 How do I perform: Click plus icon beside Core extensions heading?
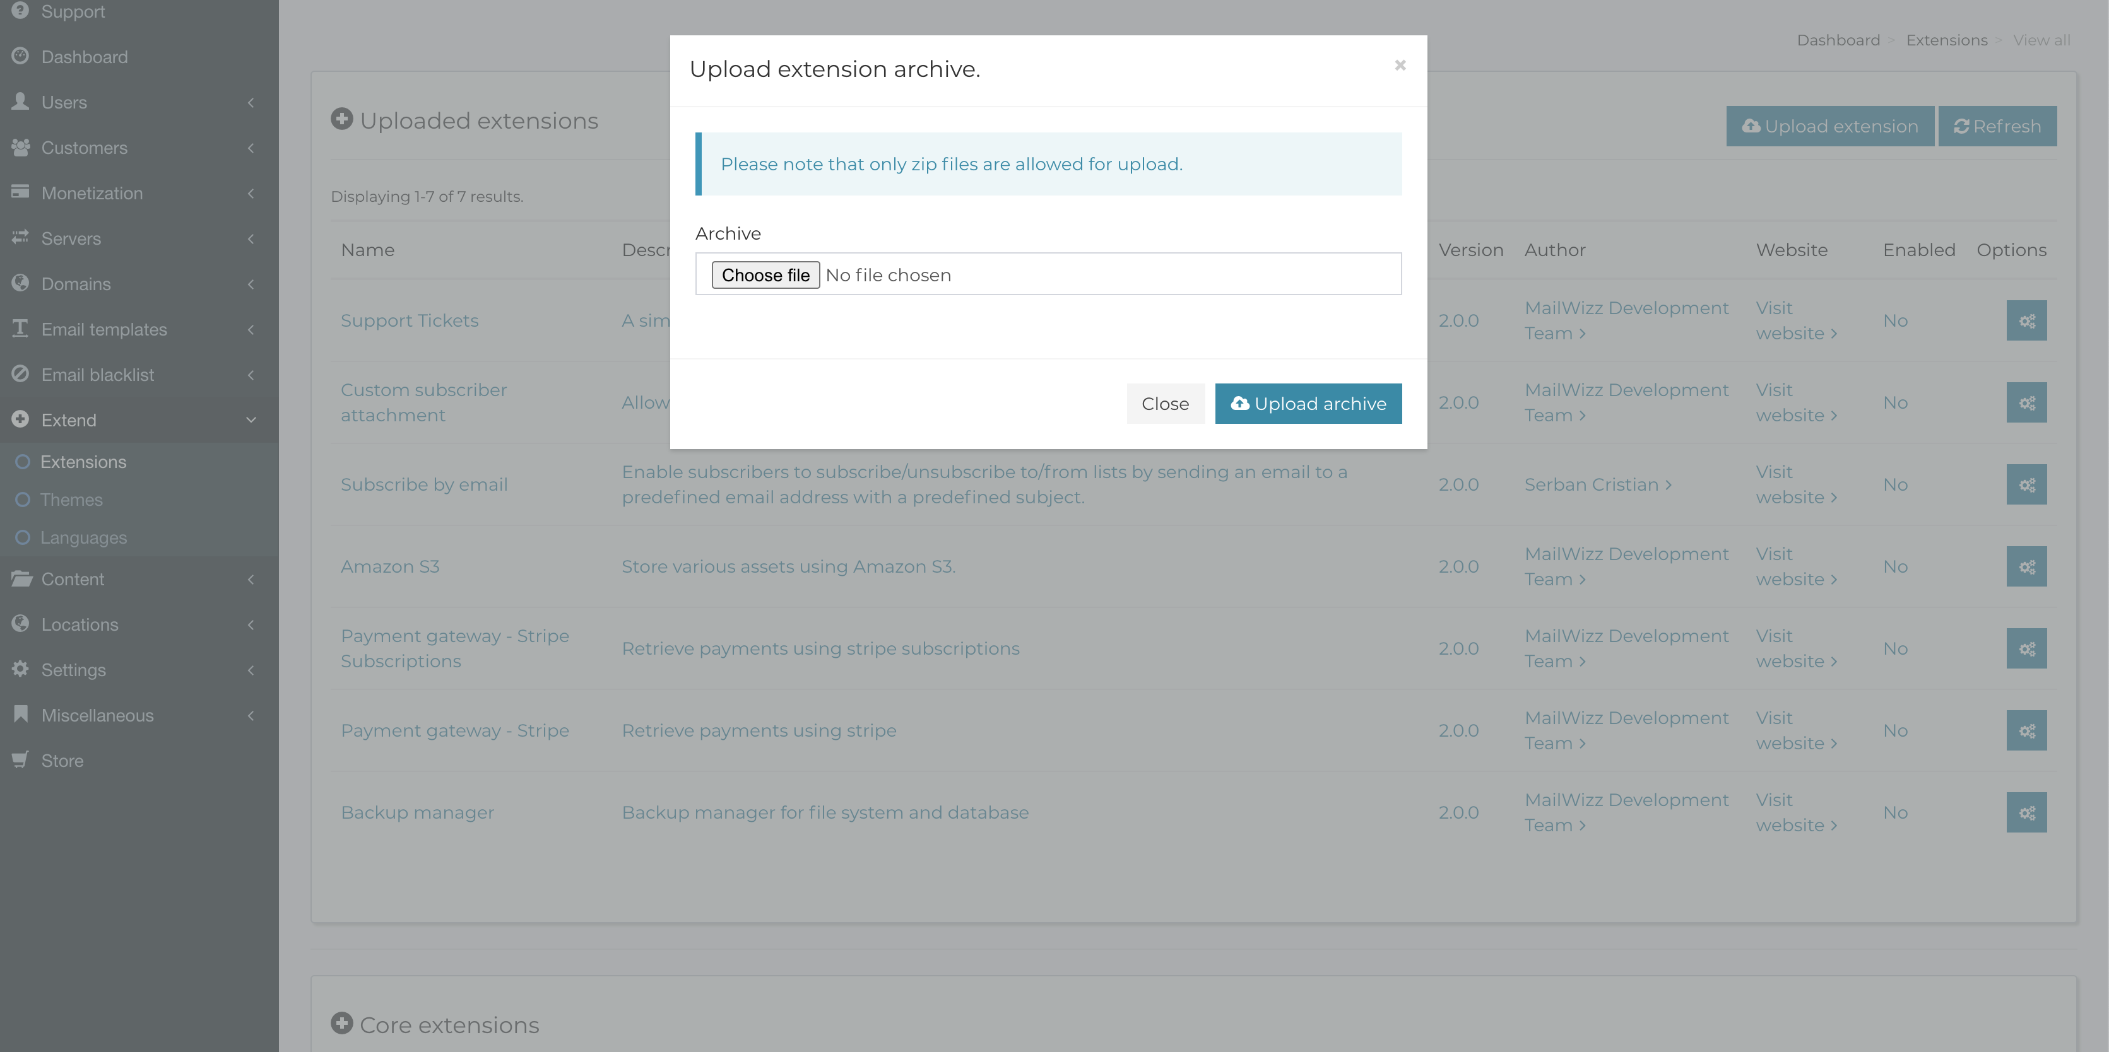pos(341,1024)
